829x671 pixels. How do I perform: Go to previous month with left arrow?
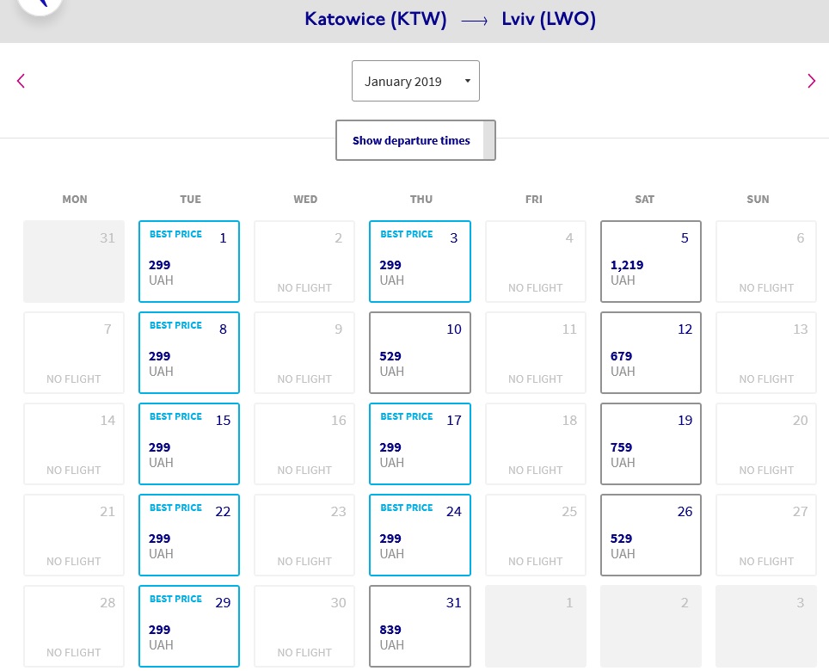click(21, 81)
